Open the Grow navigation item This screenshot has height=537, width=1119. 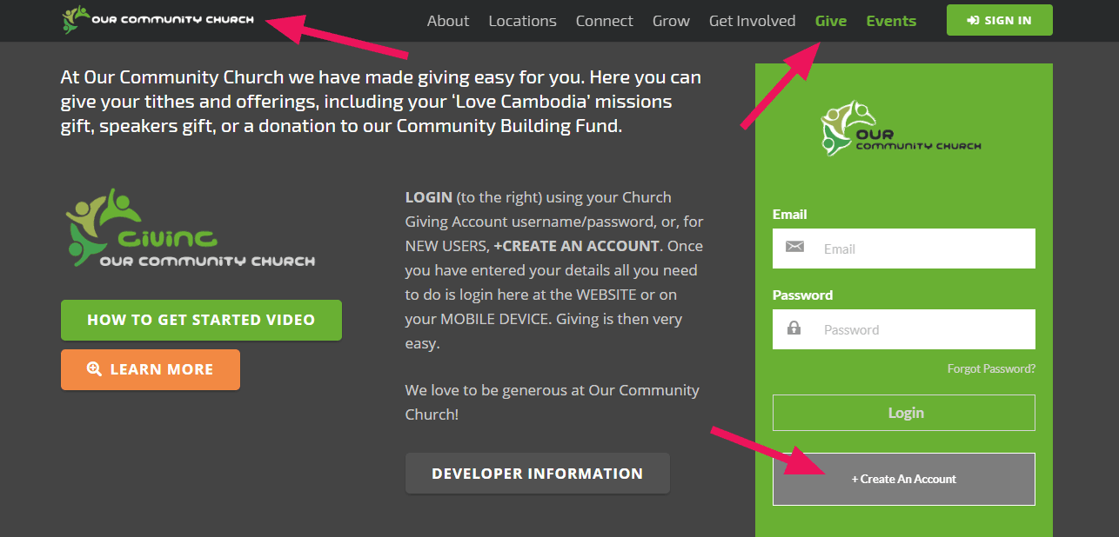tap(671, 21)
